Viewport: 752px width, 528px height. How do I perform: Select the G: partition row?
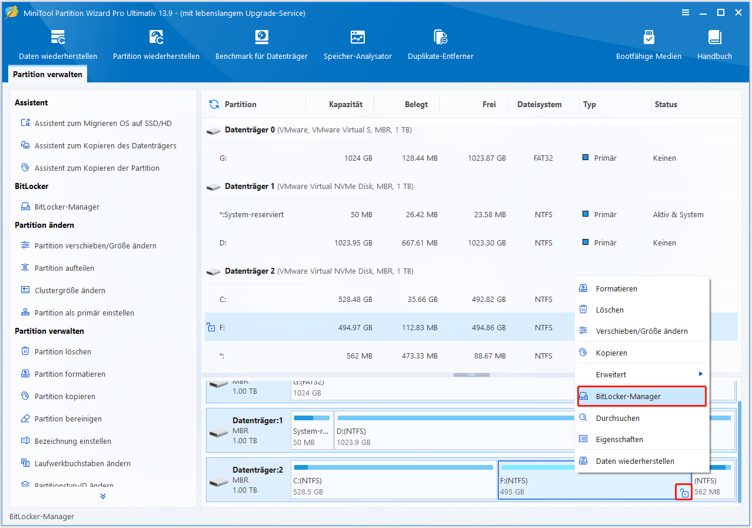coord(471,158)
